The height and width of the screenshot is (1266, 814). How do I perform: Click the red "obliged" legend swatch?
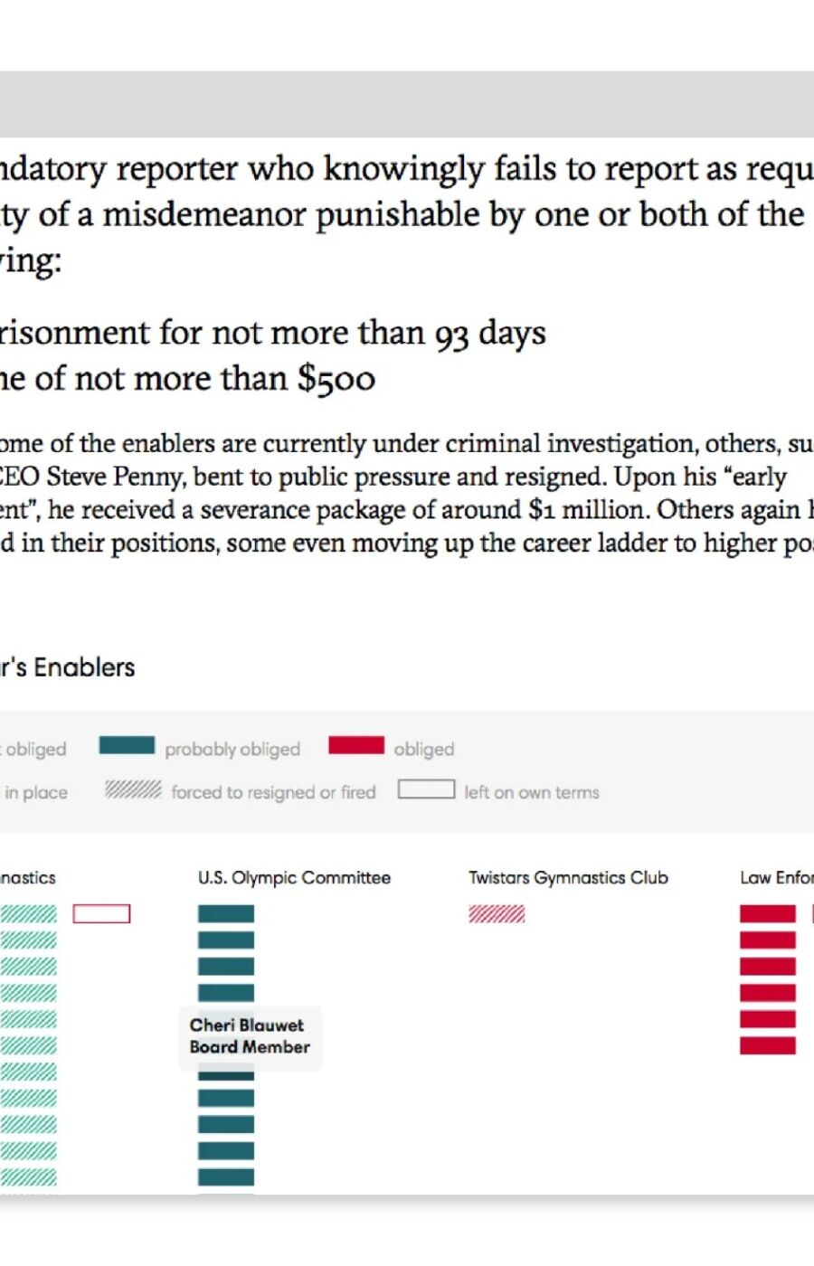356,745
